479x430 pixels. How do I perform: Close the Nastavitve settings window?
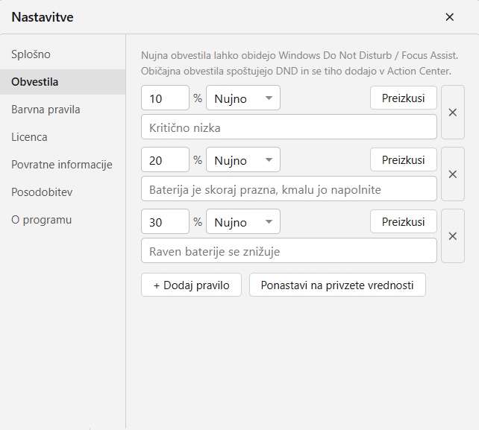point(449,17)
